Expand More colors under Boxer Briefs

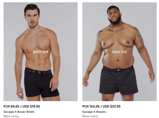(x=11, y=116)
